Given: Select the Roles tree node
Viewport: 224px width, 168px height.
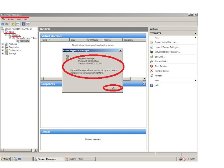Looking at the screenshot, I should [x=11, y=32].
